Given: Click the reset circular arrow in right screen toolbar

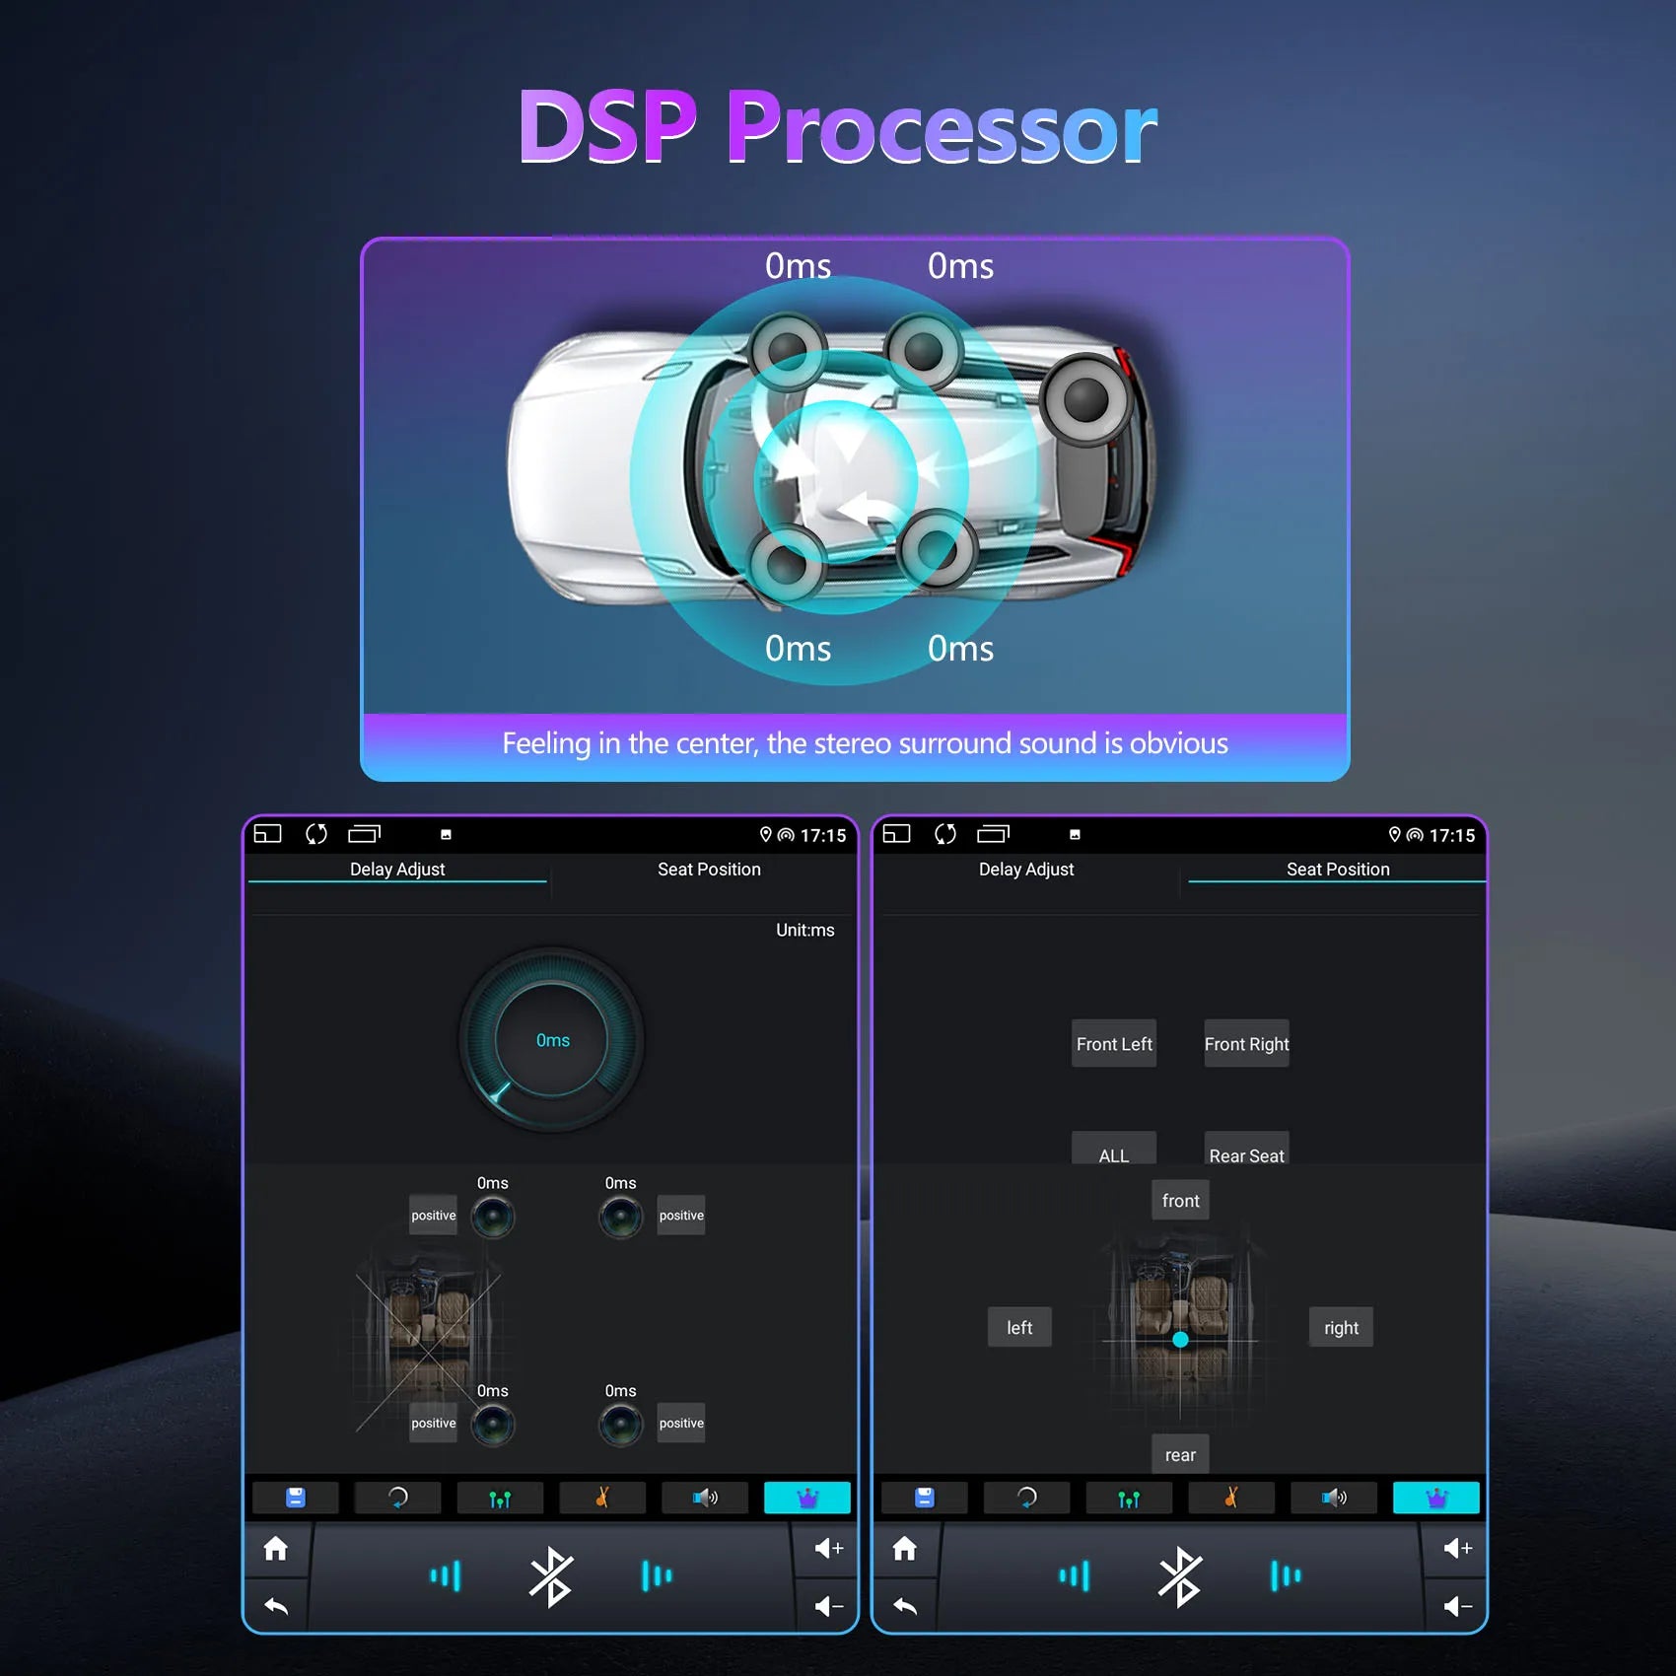Looking at the screenshot, I should pos(1026,1498).
